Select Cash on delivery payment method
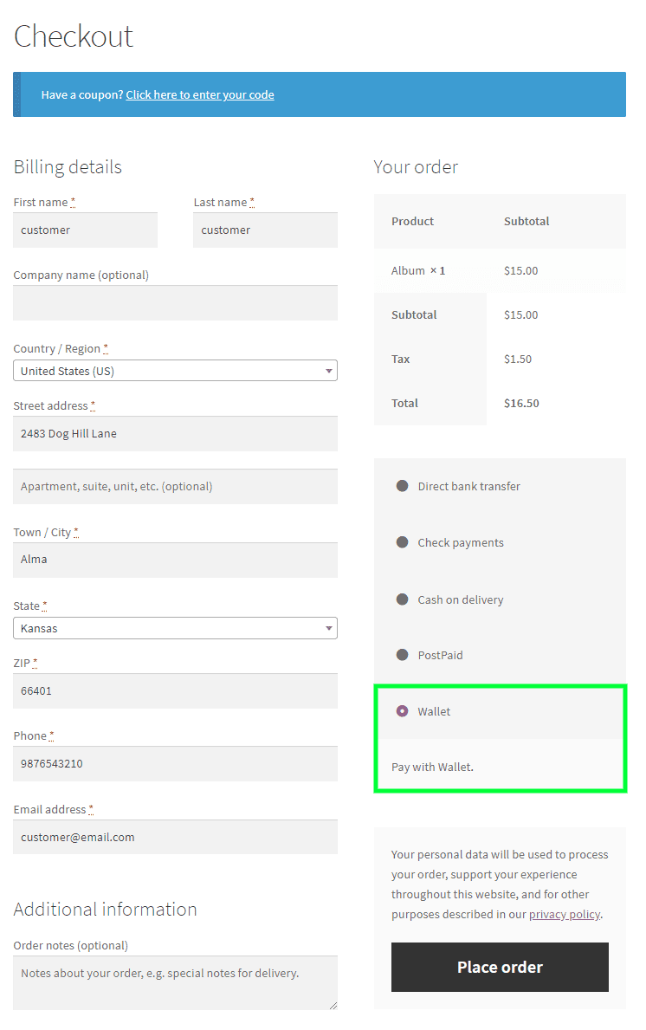 coord(402,599)
